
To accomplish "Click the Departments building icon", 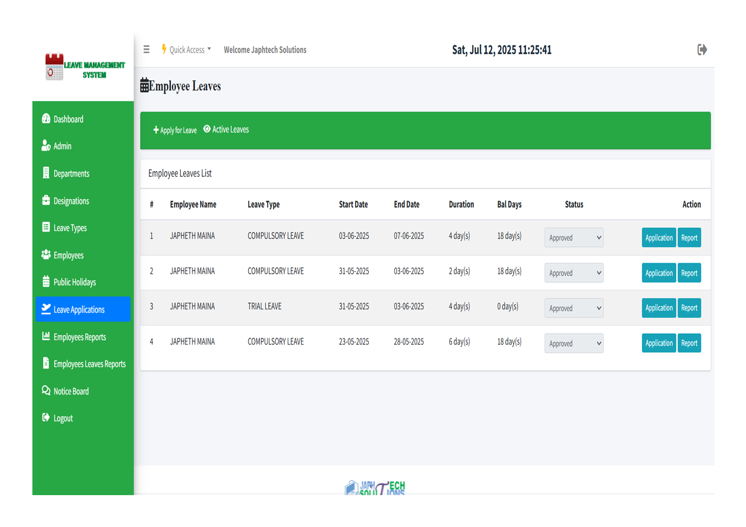I will coord(46,173).
